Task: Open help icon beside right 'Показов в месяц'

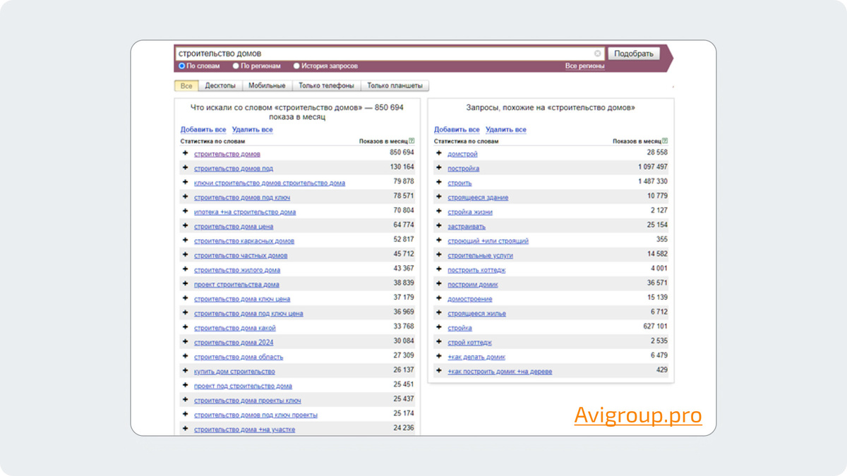Action: (x=666, y=141)
